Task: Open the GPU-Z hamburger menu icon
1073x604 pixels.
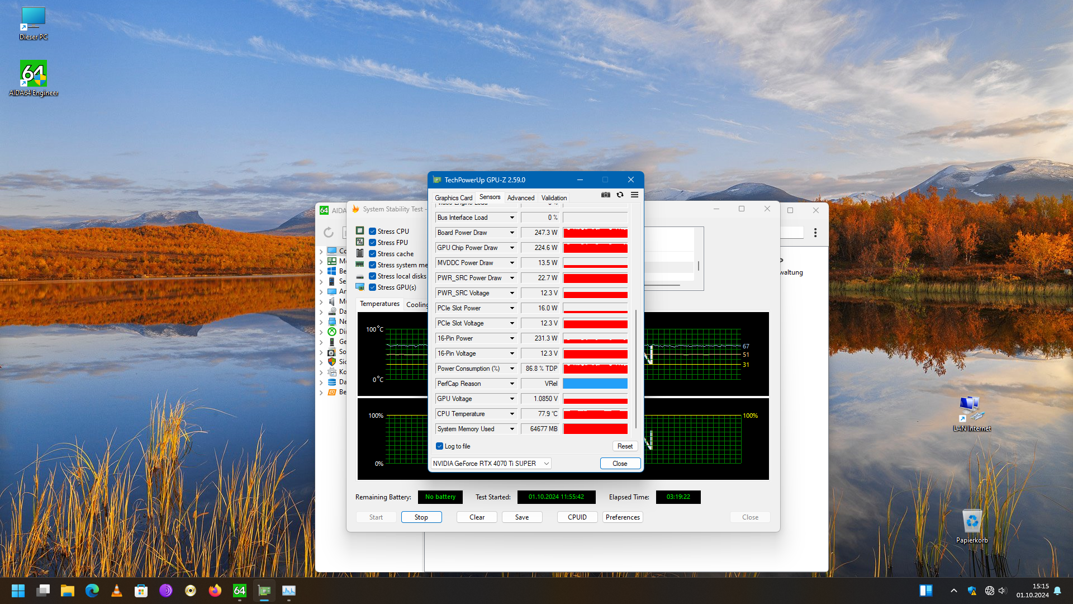Action: (634, 195)
